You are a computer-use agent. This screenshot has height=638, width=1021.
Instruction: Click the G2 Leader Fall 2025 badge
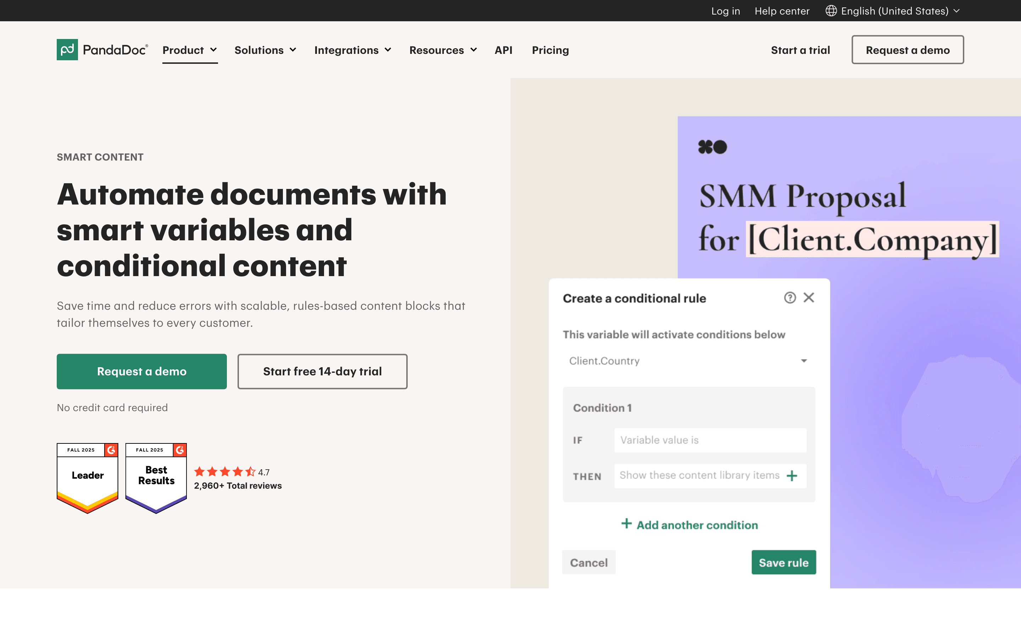click(87, 478)
